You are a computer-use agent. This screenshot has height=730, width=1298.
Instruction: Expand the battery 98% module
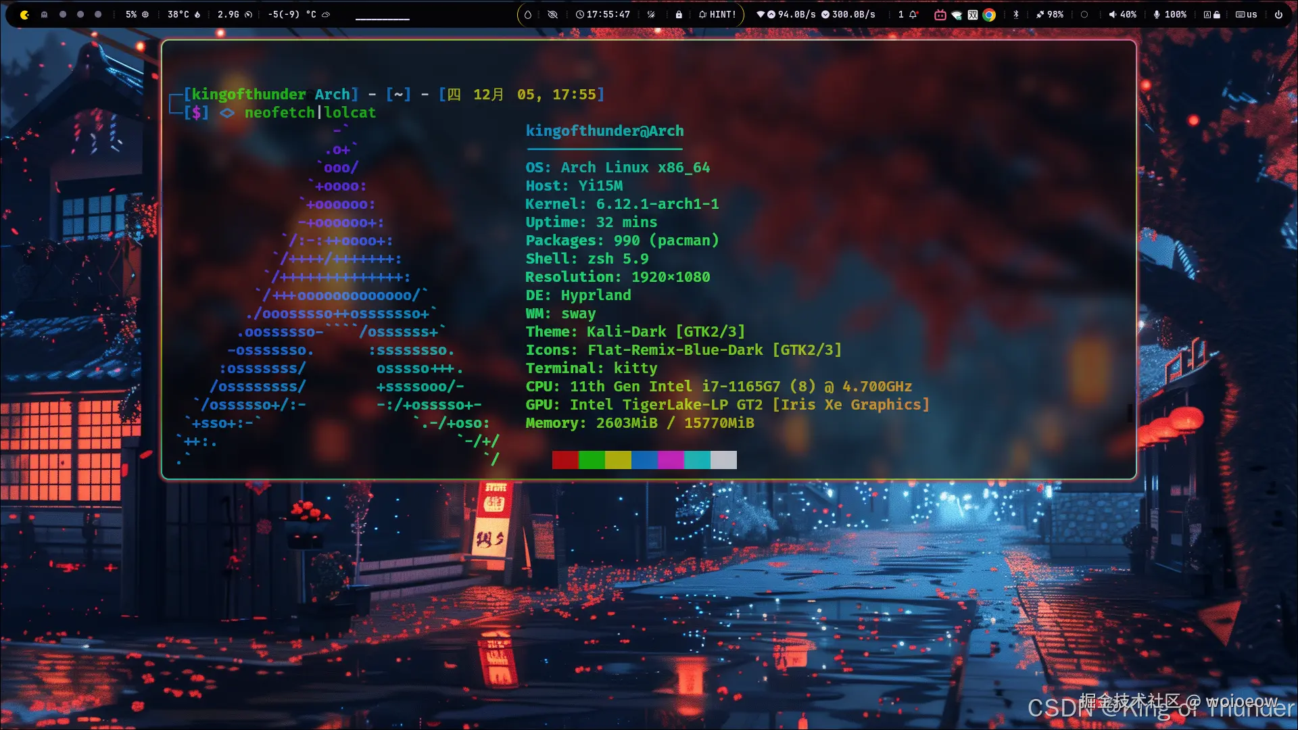(1049, 14)
